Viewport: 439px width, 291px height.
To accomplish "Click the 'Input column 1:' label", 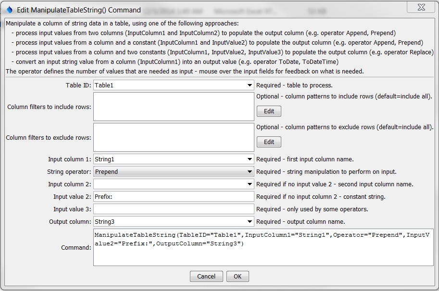I will pyautogui.click(x=69, y=159).
